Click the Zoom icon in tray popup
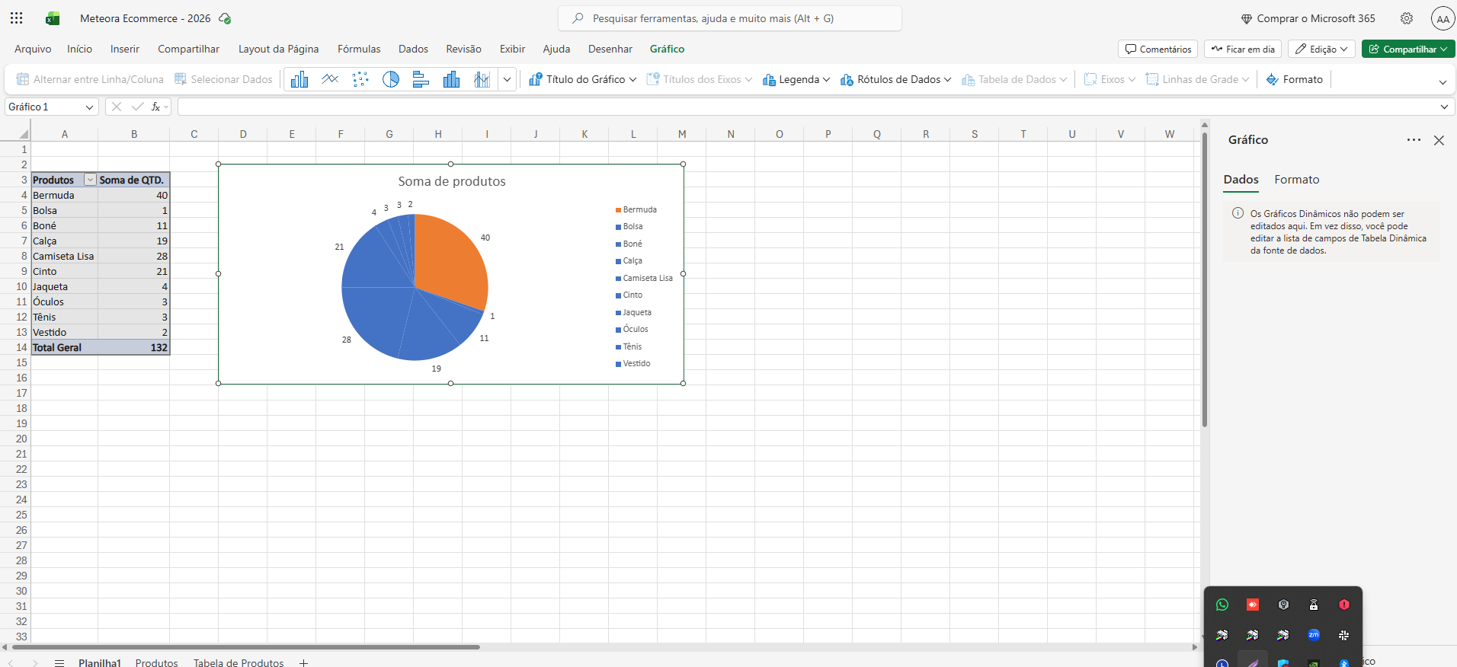 [1314, 635]
